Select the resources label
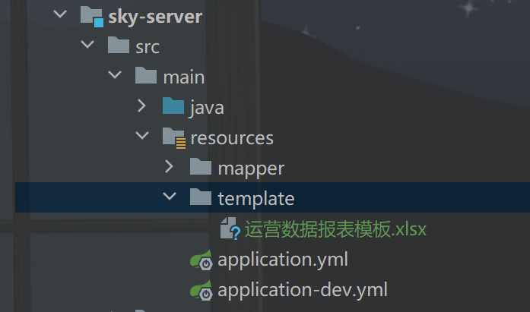This screenshot has width=530, height=312. (232, 138)
